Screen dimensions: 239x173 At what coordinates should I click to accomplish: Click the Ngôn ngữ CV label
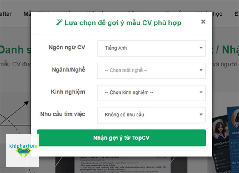pos(67,48)
